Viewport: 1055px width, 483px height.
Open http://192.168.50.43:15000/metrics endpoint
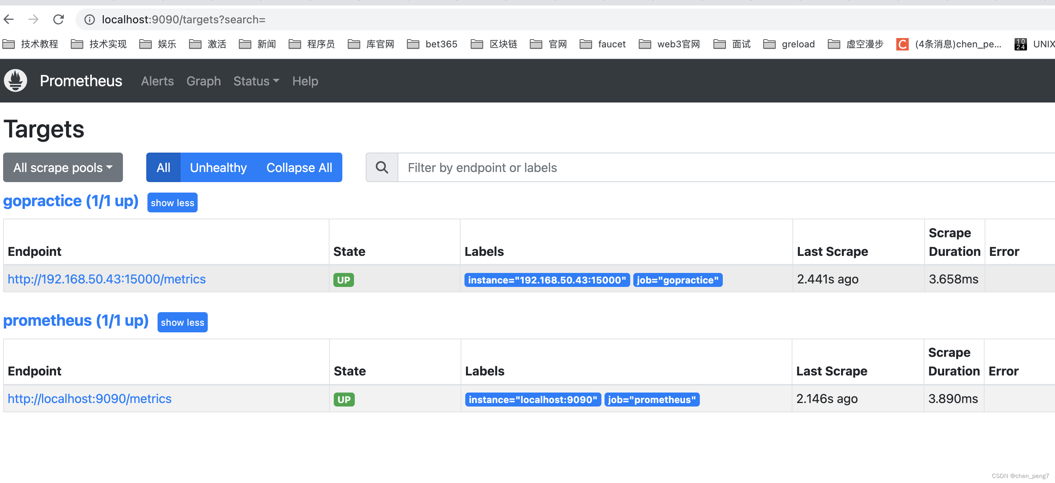(107, 279)
